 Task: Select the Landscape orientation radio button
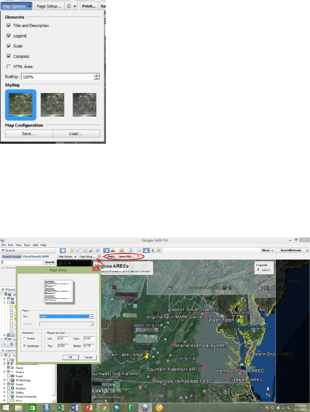click(x=25, y=346)
